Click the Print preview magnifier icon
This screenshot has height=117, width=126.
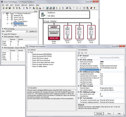coord(70,8)
